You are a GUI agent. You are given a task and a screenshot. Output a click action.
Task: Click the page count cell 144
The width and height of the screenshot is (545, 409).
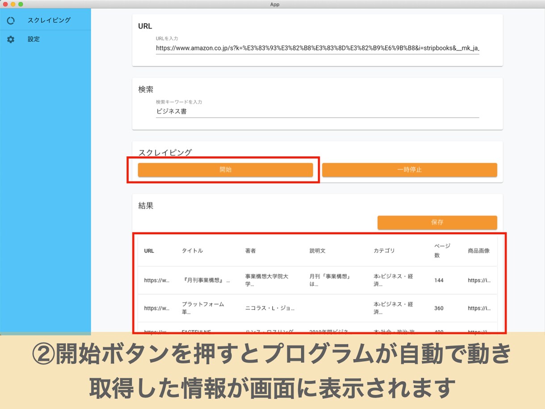439,281
